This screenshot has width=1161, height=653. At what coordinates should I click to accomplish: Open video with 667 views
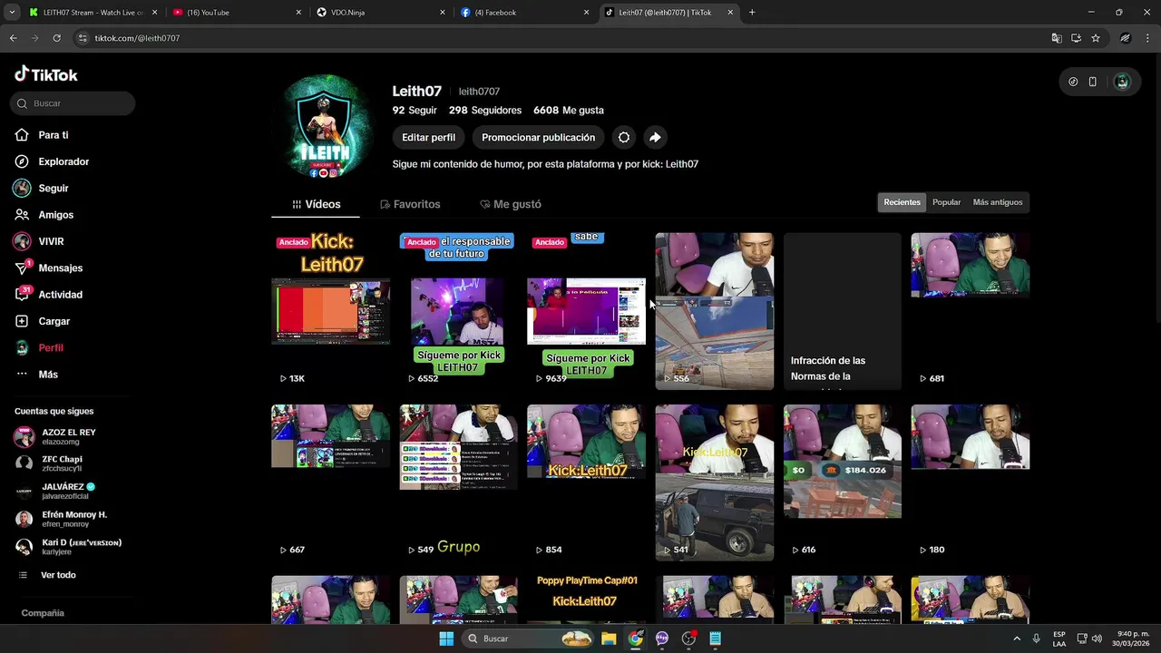[331, 482]
